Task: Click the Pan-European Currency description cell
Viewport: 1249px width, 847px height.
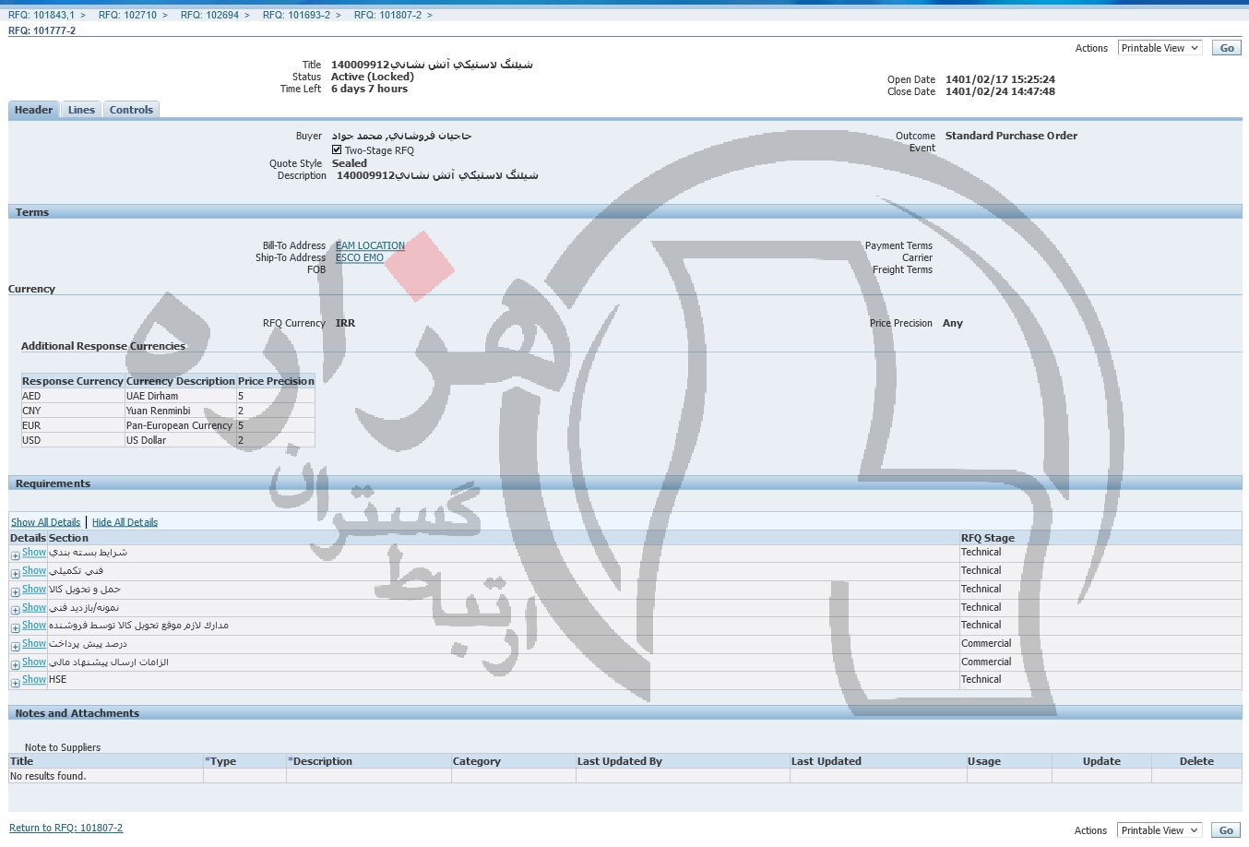Action: tap(181, 425)
